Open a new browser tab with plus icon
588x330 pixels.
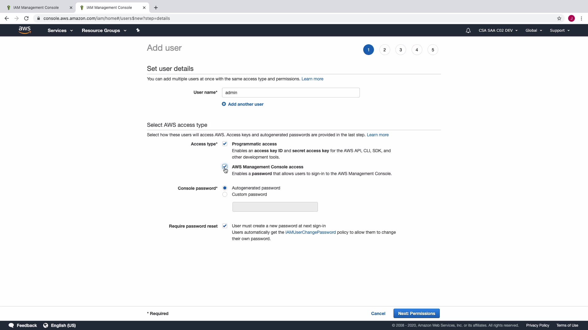[156, 8]
